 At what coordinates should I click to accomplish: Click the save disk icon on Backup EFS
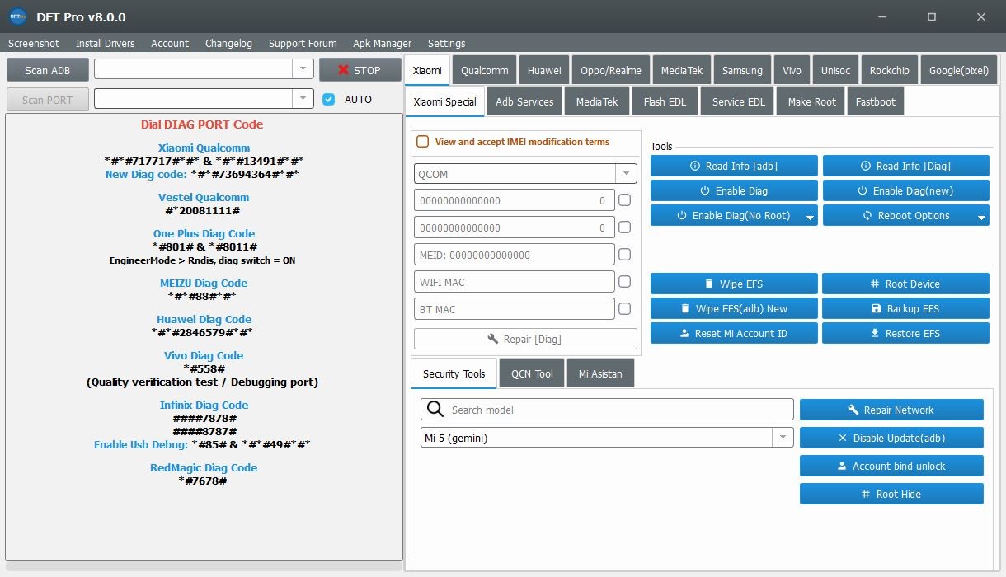coord(877,308)
